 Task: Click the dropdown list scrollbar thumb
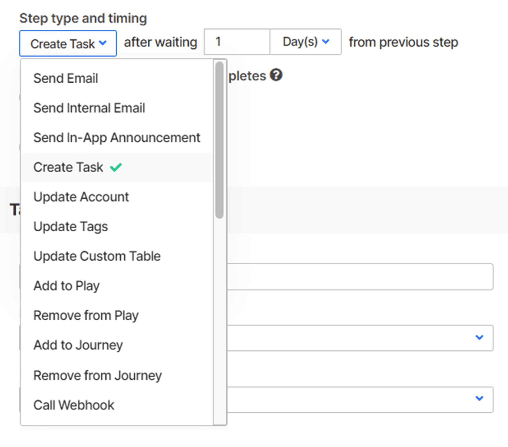click(220, 140)
